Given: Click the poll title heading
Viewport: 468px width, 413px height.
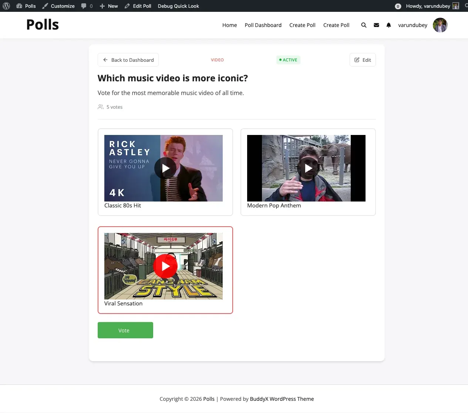Looking at the screenshot, I should point(173,78).
